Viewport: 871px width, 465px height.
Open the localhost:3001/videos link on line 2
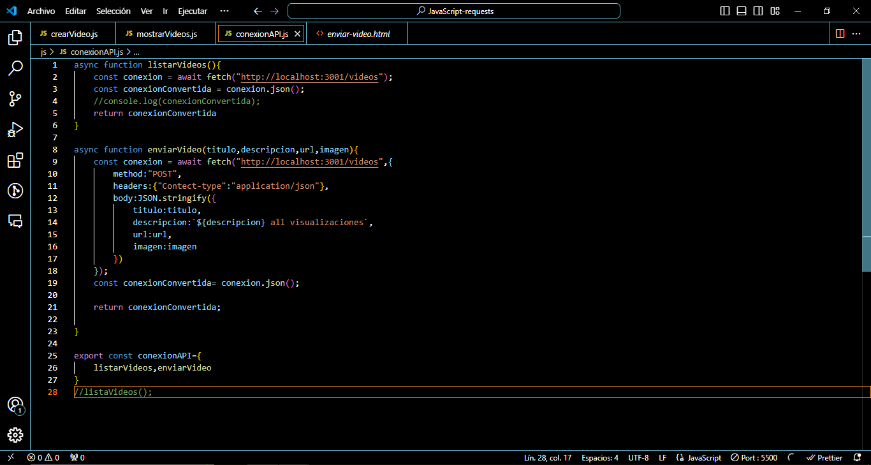point(310,77)
